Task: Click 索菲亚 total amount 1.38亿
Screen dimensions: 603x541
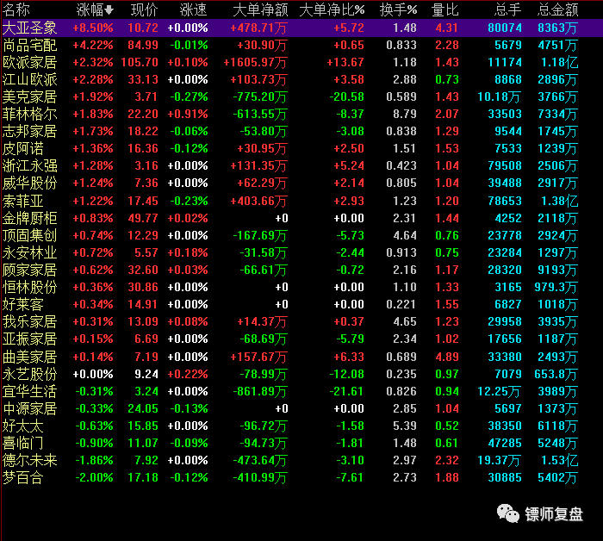Action: point(560,201)
